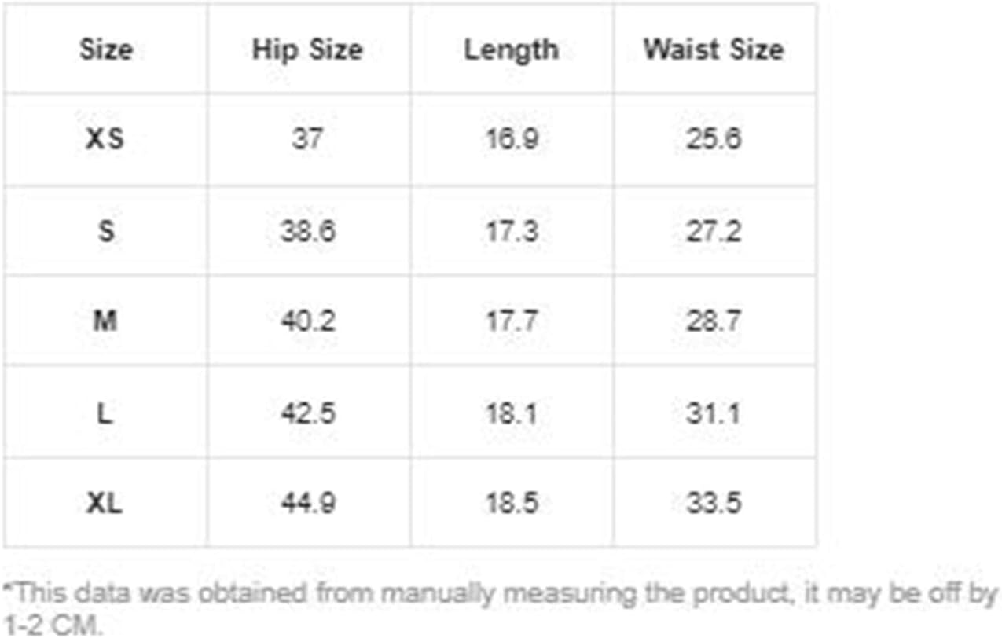
Task: Click the hip size value 40.2
Action: (307, 321)
